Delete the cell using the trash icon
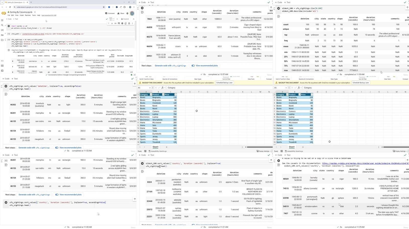 [x=129, y=23]
